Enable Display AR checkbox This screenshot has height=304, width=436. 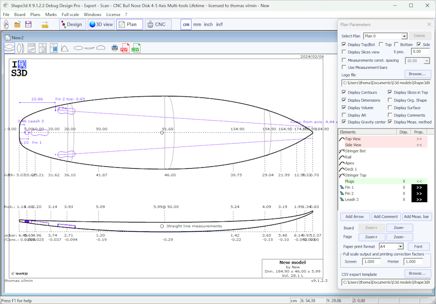click(344, 115)
